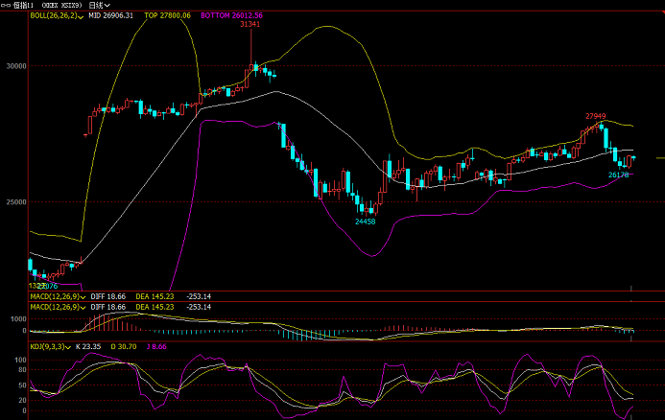Select the (HKEX HSIX9) contract code

coord(62,6)
